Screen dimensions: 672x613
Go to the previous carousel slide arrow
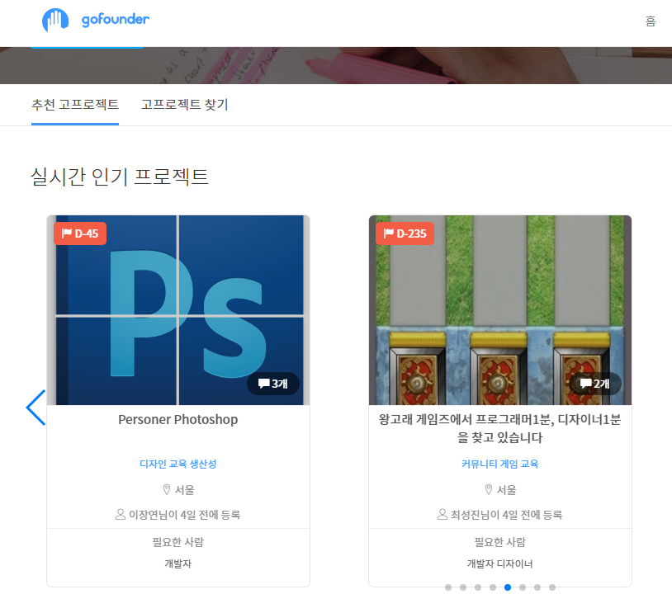[35, 408]
